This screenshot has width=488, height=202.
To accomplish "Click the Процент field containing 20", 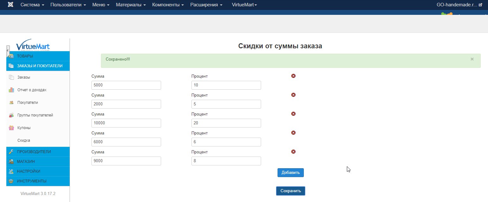I will click(x=226, y=123).
